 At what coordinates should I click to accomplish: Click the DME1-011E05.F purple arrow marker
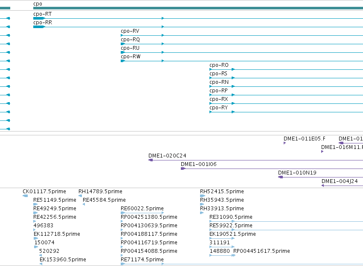point(285,143)
